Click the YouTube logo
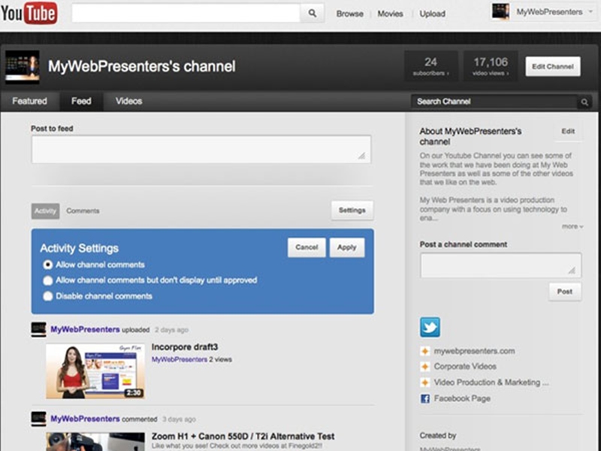 (x=29, y=13)
